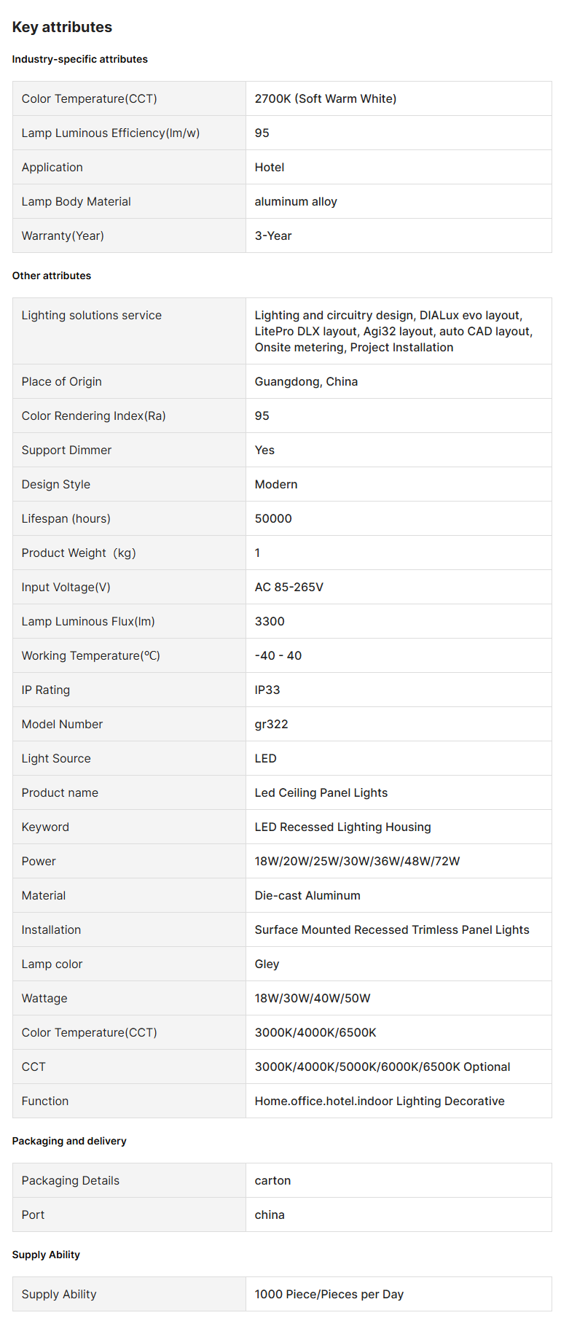Viewport: 561px width, 1318px height.
Task: Select the 1000 Piece/Pieces per Day value
Action: click(x=329, y=1294)
